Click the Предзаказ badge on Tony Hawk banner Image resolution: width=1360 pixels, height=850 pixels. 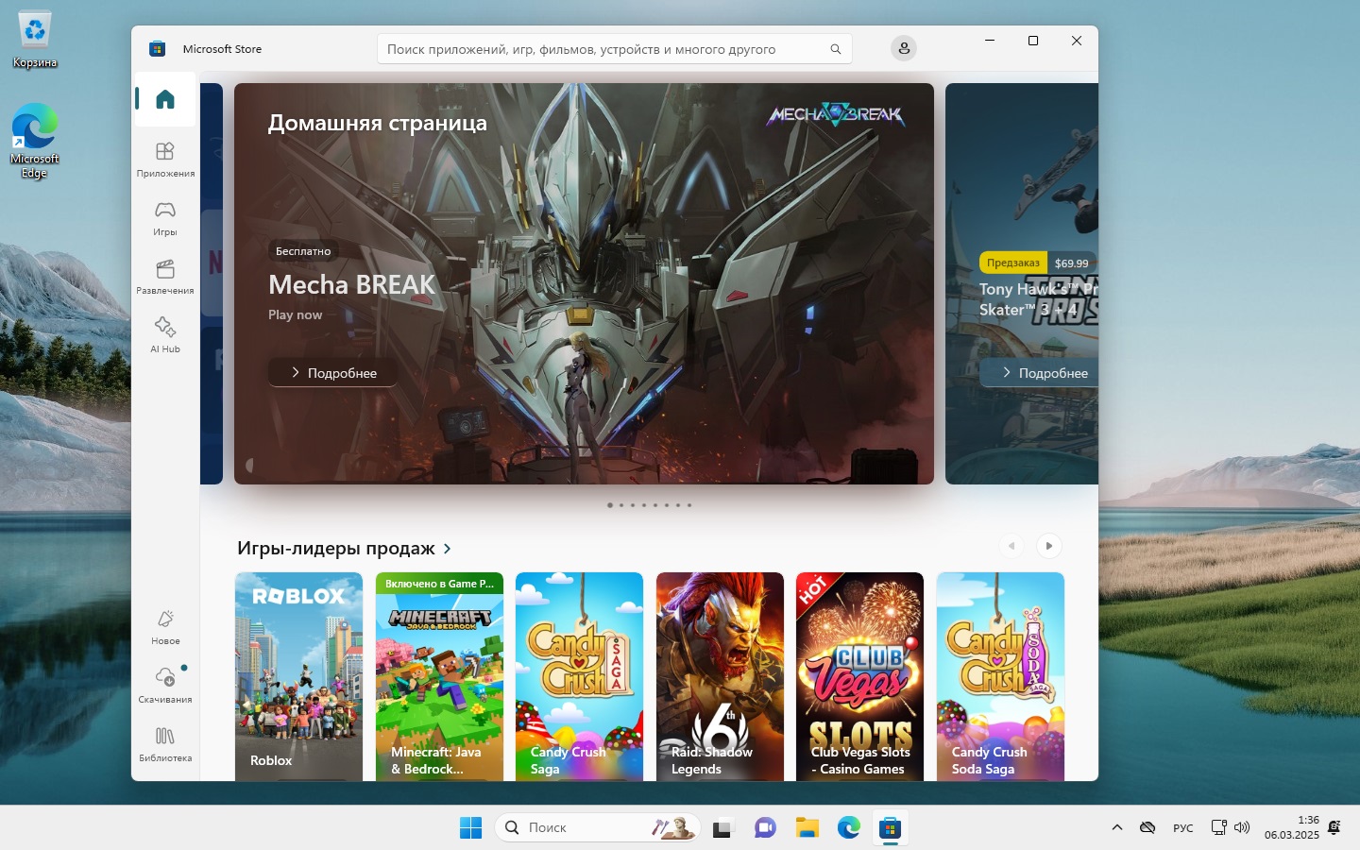[1013, 263]
